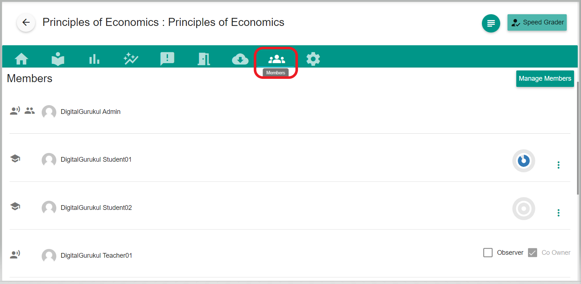Open the Home tab icon

tap(22, 59)
